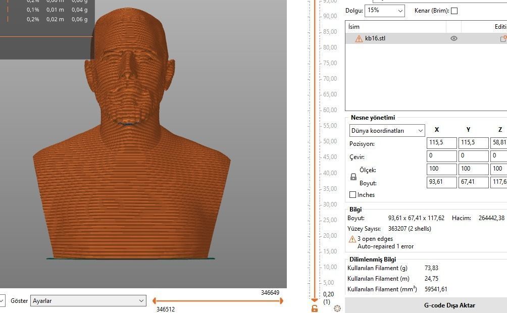Select the kb16.stl object name
Screen dimensions: 507x313
coord(375,38)
